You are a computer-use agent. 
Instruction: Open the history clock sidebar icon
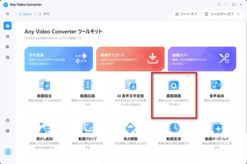(7, 47)
